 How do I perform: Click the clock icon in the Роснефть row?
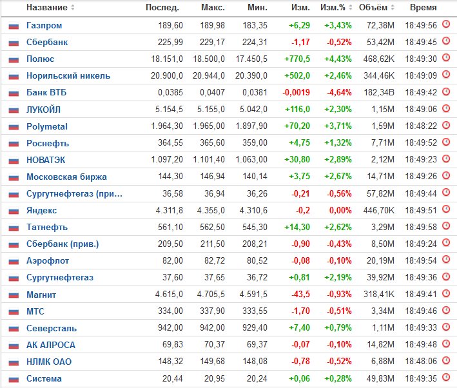click(x=446, y=142)
